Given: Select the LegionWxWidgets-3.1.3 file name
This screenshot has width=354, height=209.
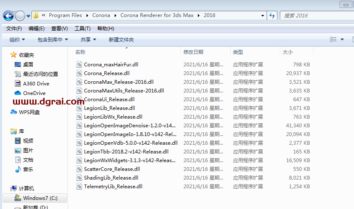Looking at the screenshot, I should [130, 160].
